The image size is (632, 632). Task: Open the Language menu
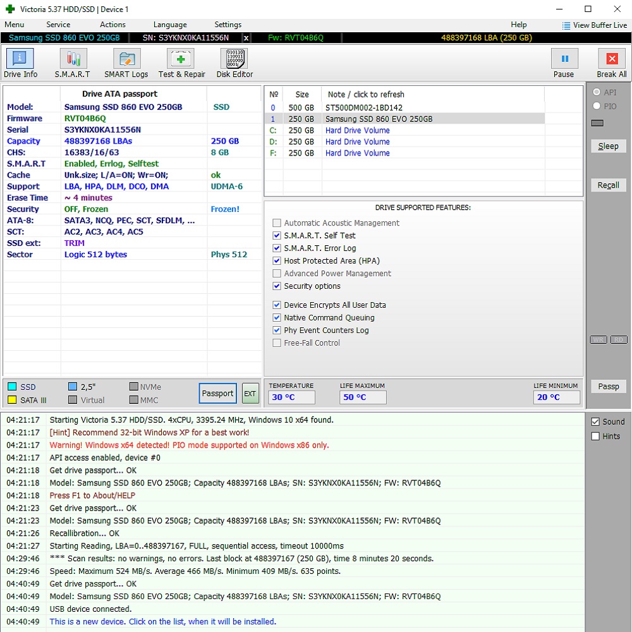click(x=170, y=25)
